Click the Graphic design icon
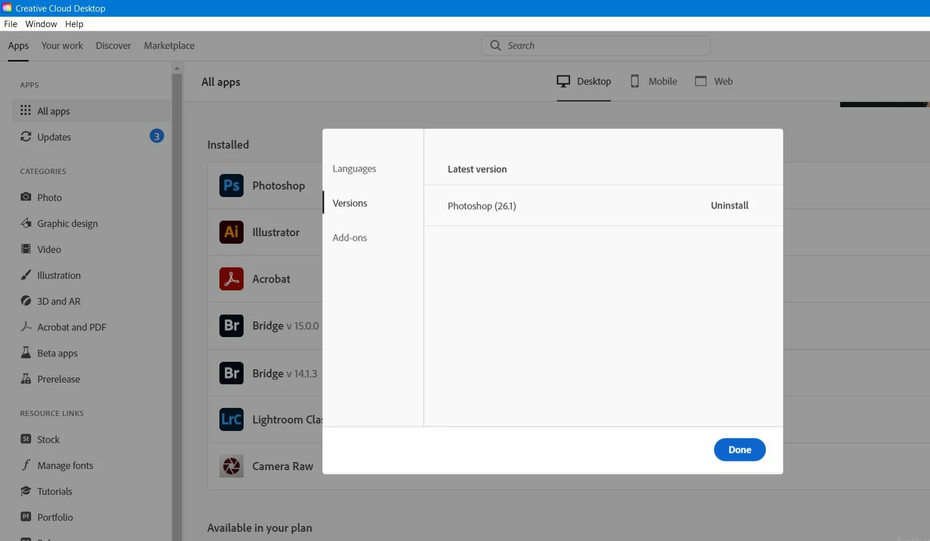The image size is (930, 541). click(26, 223)
